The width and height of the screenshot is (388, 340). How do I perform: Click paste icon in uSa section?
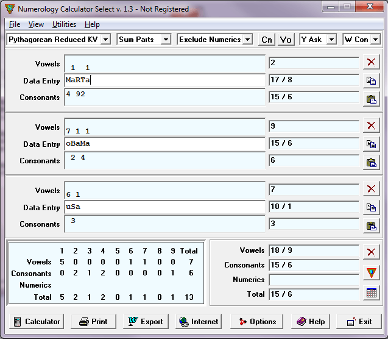(371, 226)
